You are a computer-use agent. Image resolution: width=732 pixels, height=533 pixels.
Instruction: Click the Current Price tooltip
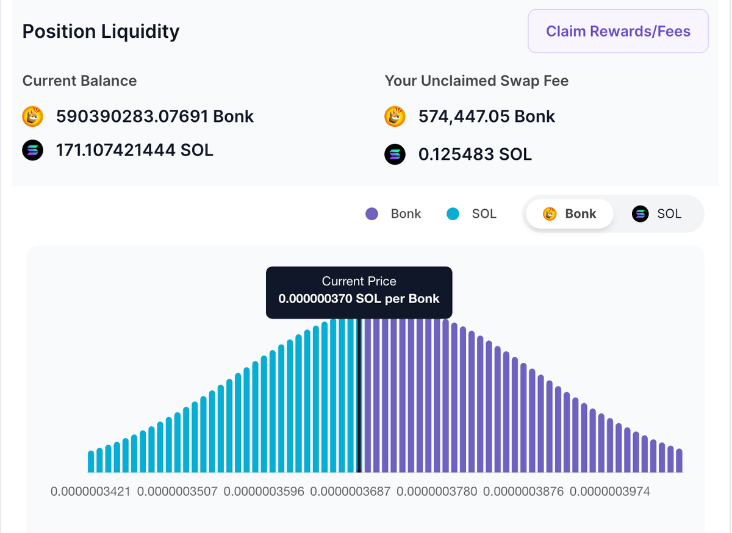[x=359, y=292]
